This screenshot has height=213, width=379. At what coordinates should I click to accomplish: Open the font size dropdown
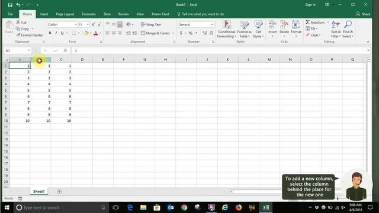coord(88,25)
